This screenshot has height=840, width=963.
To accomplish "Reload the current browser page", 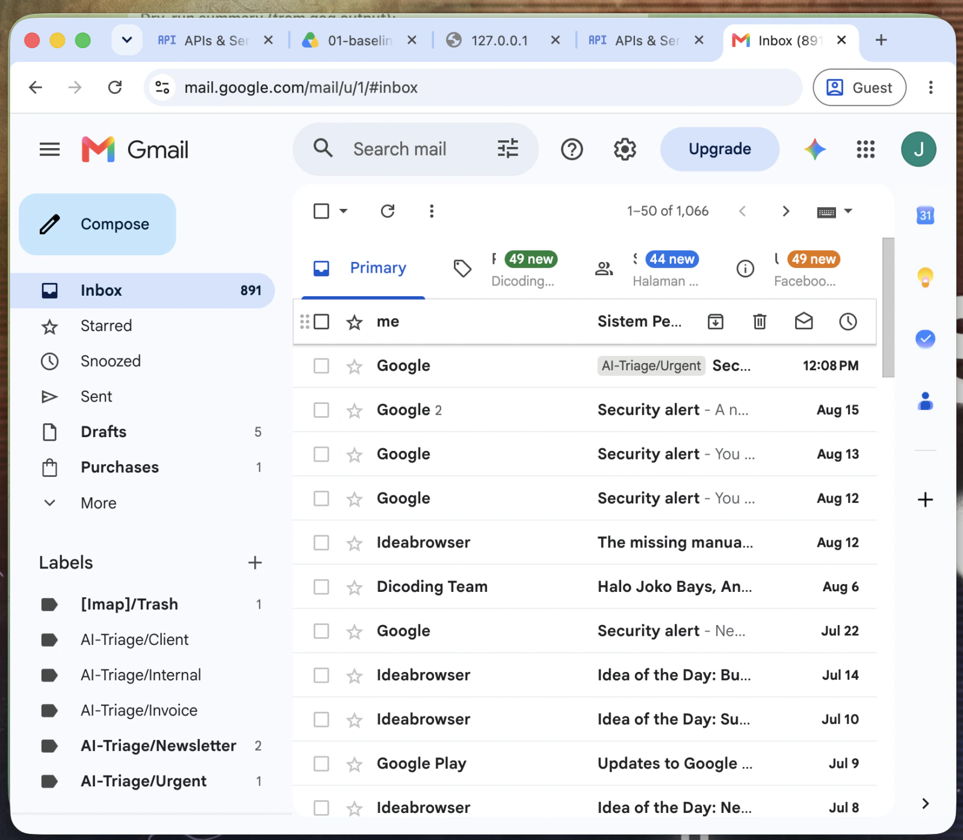I will coord(115,87).
